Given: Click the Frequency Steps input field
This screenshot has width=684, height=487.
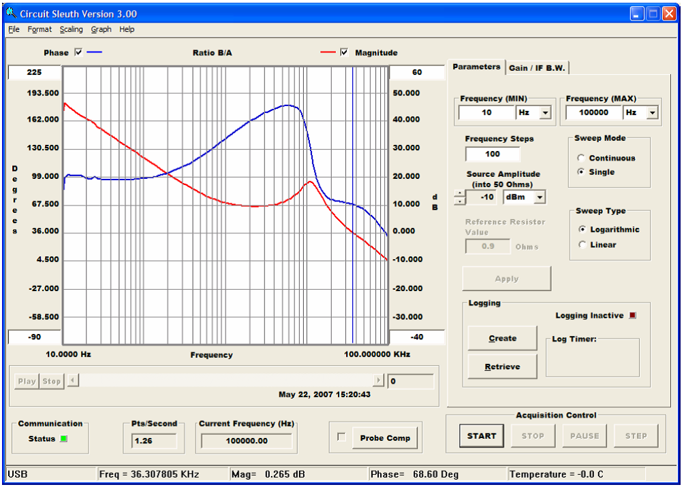Looking at the screenshot, I should coord(492,154).
